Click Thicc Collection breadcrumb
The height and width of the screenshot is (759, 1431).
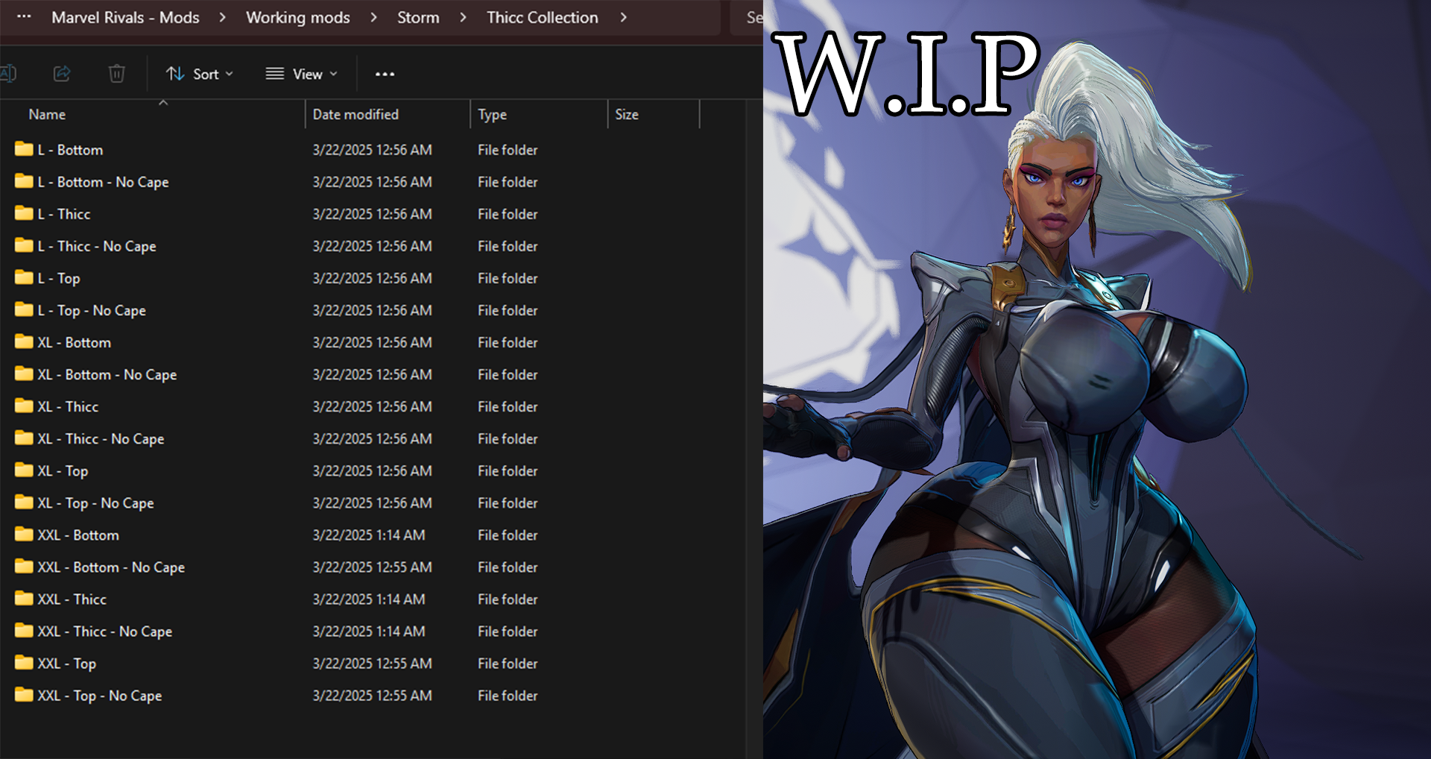coord(543,17)
